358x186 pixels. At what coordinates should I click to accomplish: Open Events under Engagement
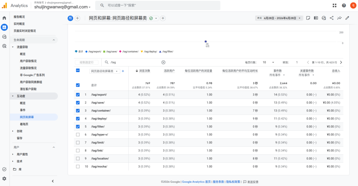point(23,110)
